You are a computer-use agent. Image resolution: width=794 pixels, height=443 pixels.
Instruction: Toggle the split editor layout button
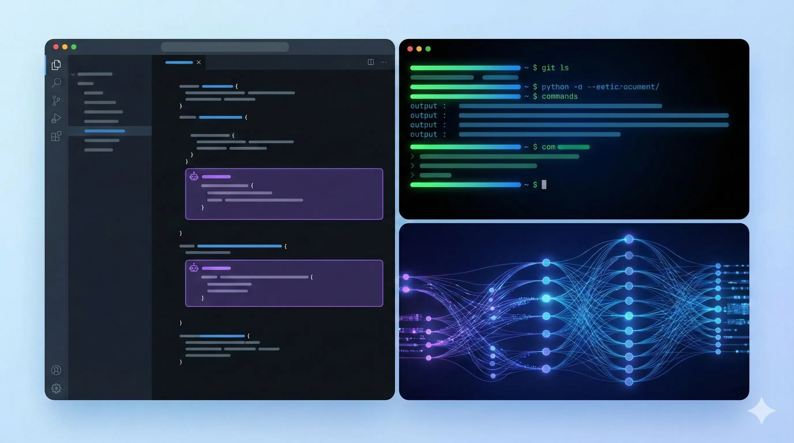[x=371, y=62]
